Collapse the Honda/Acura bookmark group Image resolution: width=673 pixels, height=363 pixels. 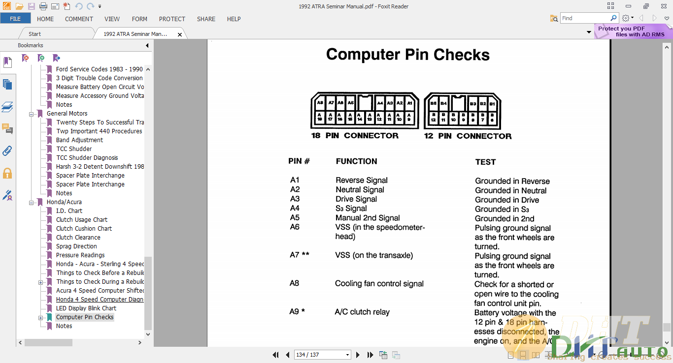coord(32,202)
